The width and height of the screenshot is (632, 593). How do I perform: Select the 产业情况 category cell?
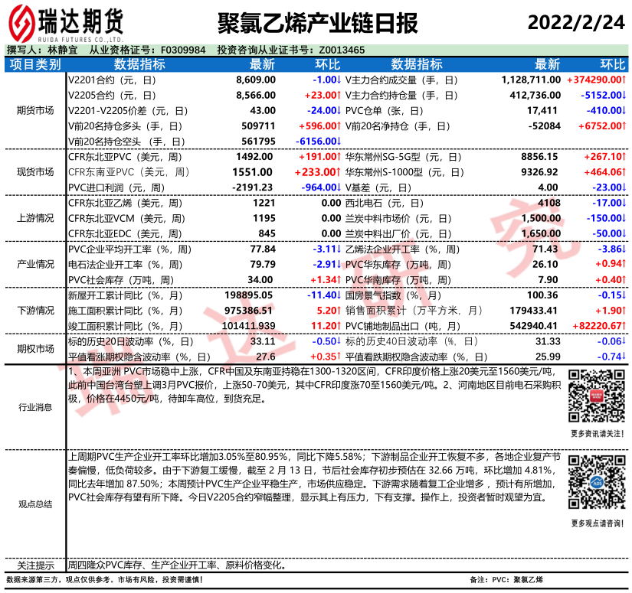(35, 264)
